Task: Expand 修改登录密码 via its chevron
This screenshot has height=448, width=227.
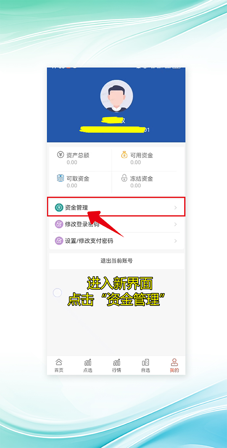Action: coord(175,224)
